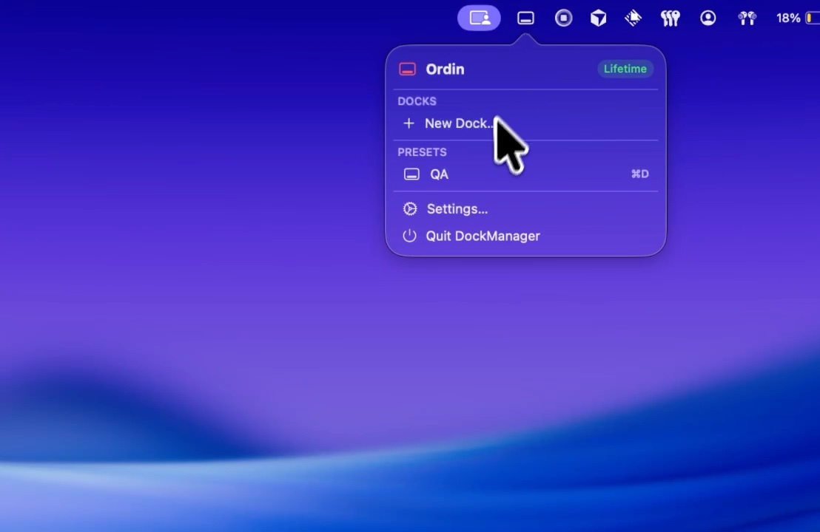Click the 18% battery indicator
The height and width of the screenshot is (532, 820).
point(797,18)
